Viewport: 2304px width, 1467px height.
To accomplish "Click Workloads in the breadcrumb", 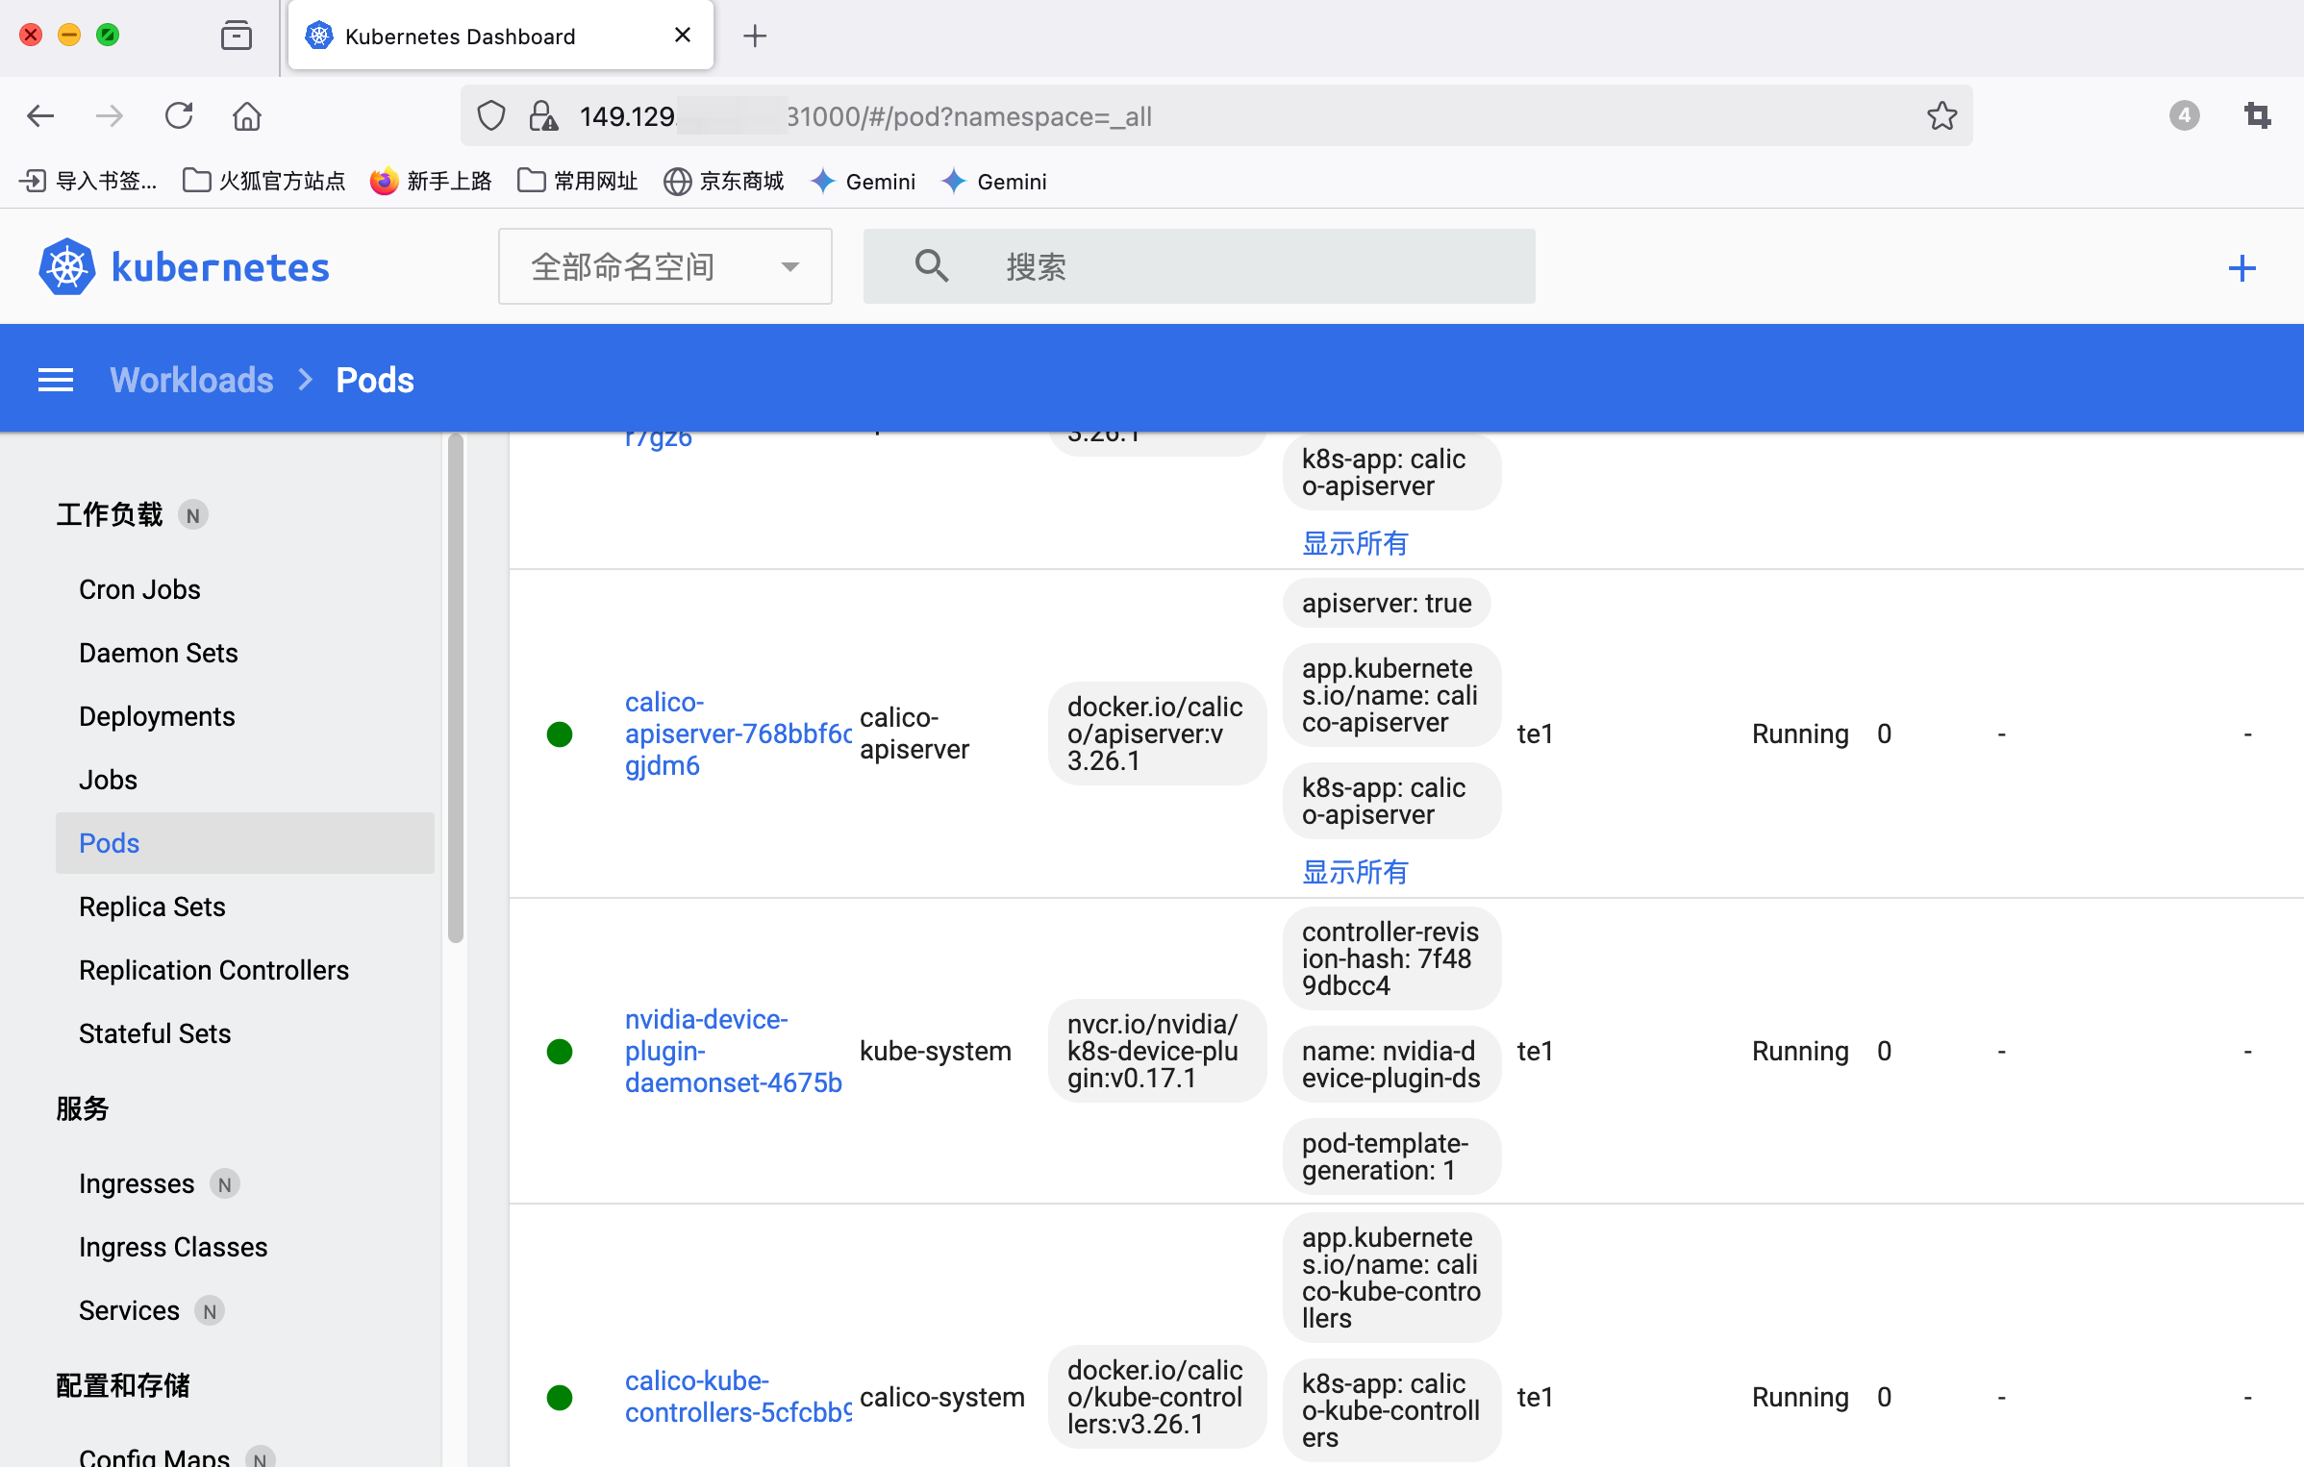I will pos(191,380).
